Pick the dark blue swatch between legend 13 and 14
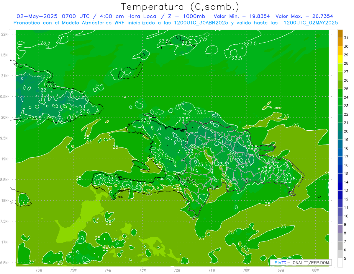Viewport: 354px width, 274px height. click(x=340, y=186)
